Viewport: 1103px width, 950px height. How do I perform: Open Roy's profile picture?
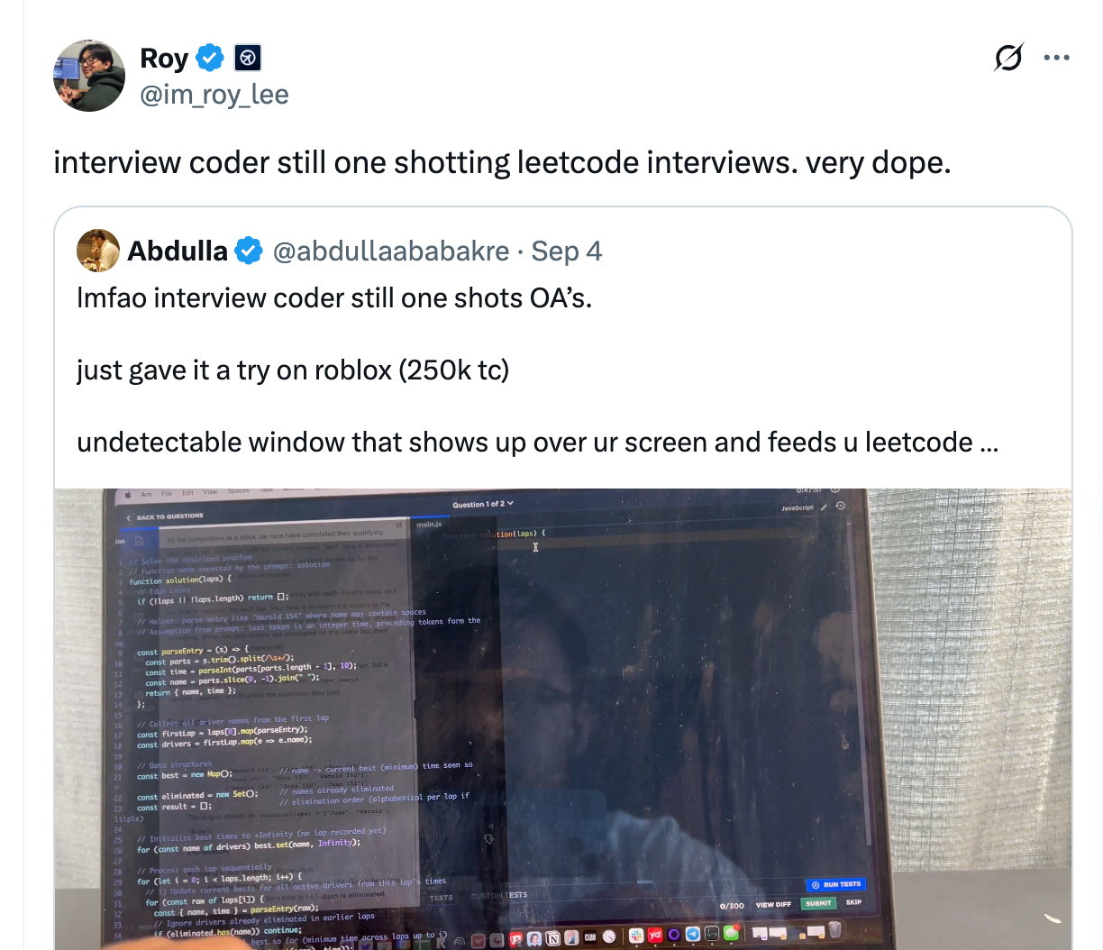(x=89, y=76)
